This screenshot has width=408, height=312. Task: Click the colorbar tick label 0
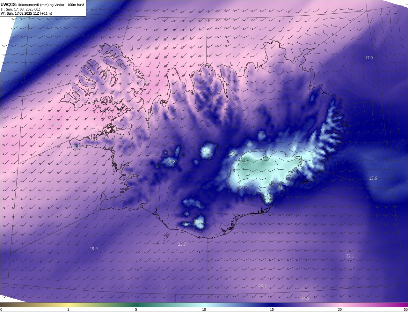pos(1,309)
